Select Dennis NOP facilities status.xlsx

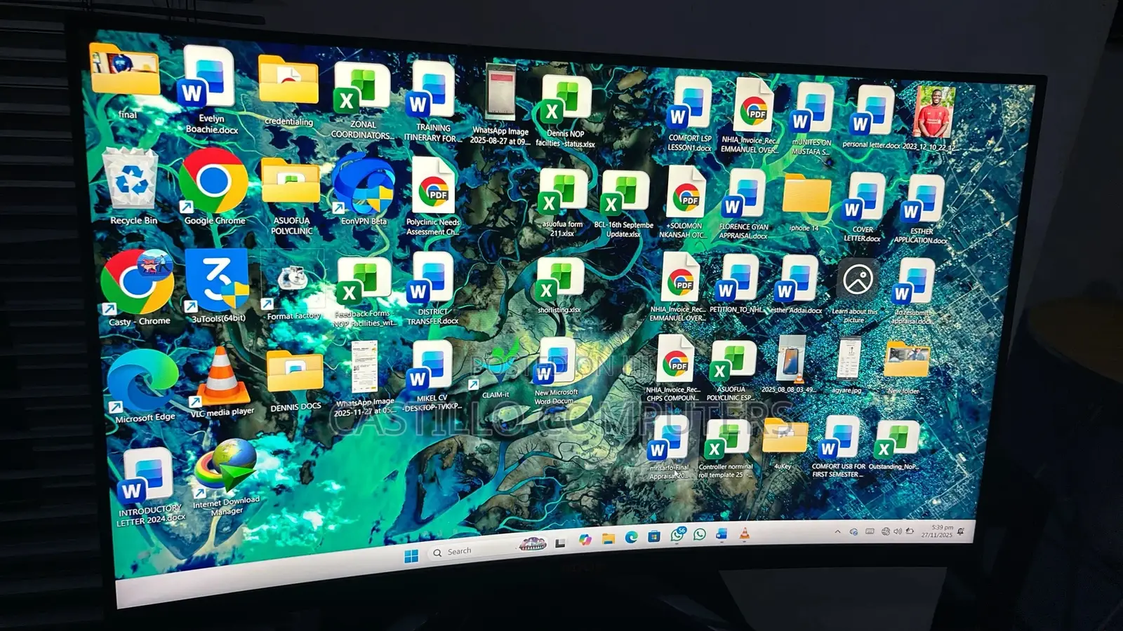point(566,112)
